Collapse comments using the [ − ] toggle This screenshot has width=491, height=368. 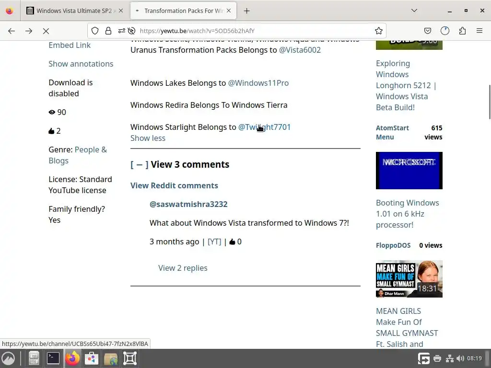140,165
